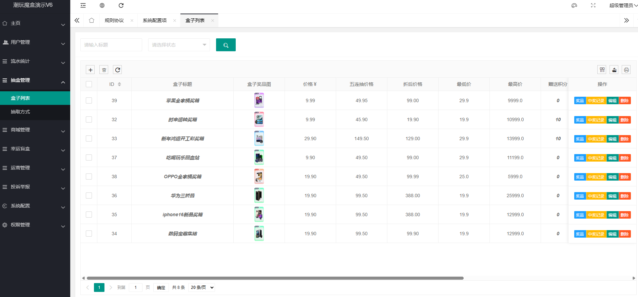The width and height of the screenshot is (638, 297).
Task: Toggle the select-all header checkbox
Action: tap(89, 84)
